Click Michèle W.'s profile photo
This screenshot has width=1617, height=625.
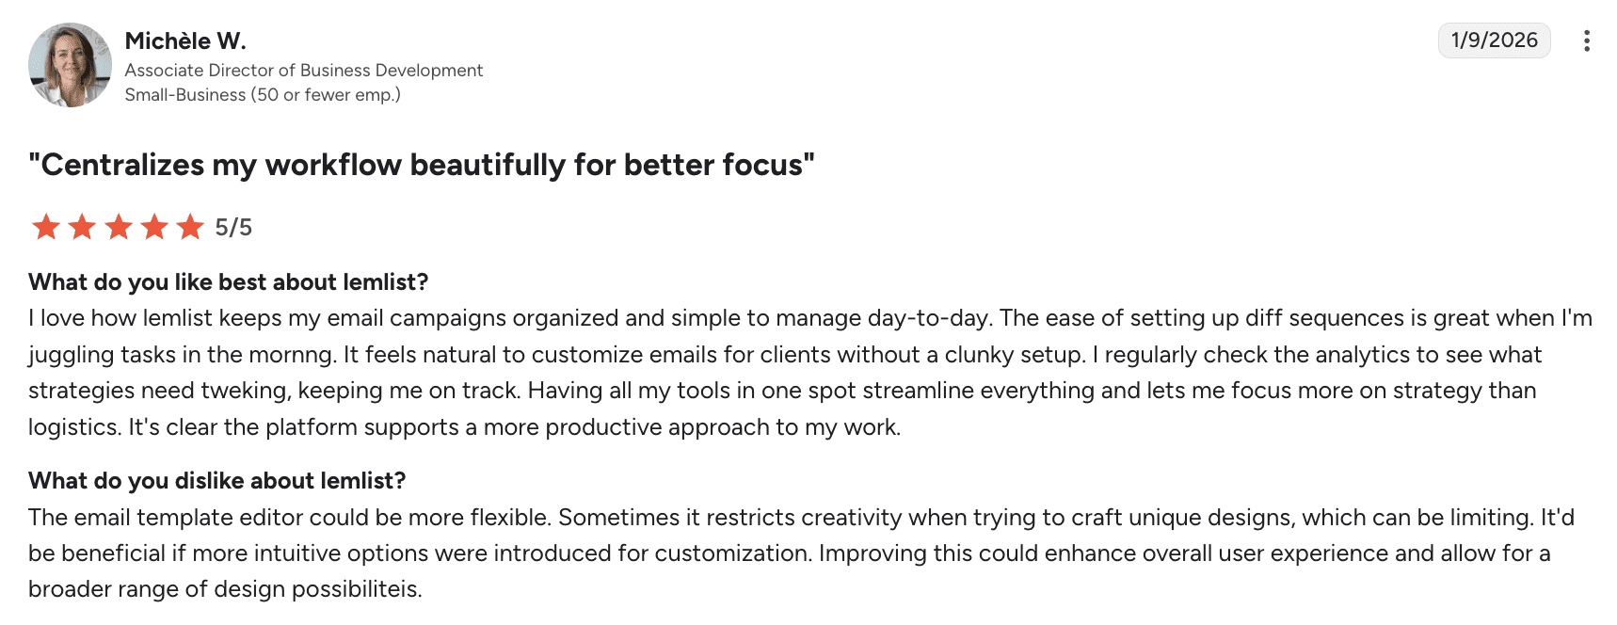[71, 65]
